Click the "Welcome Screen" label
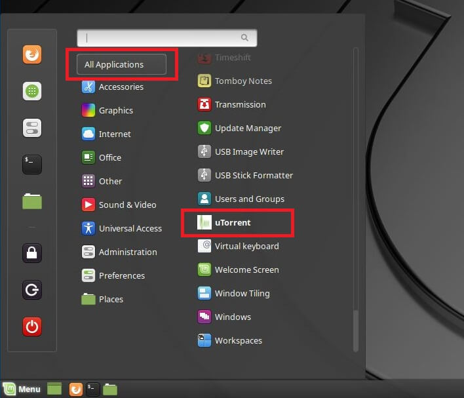 tap(247, 269)
